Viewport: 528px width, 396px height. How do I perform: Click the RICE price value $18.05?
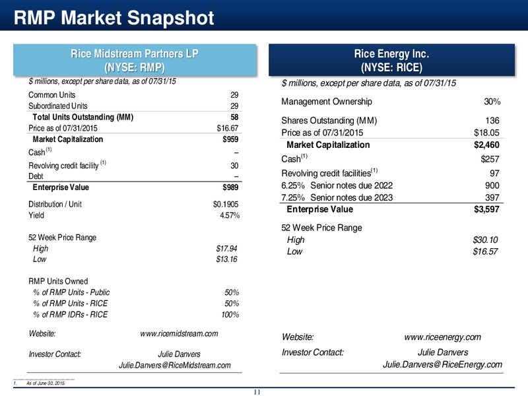[486, 133]
